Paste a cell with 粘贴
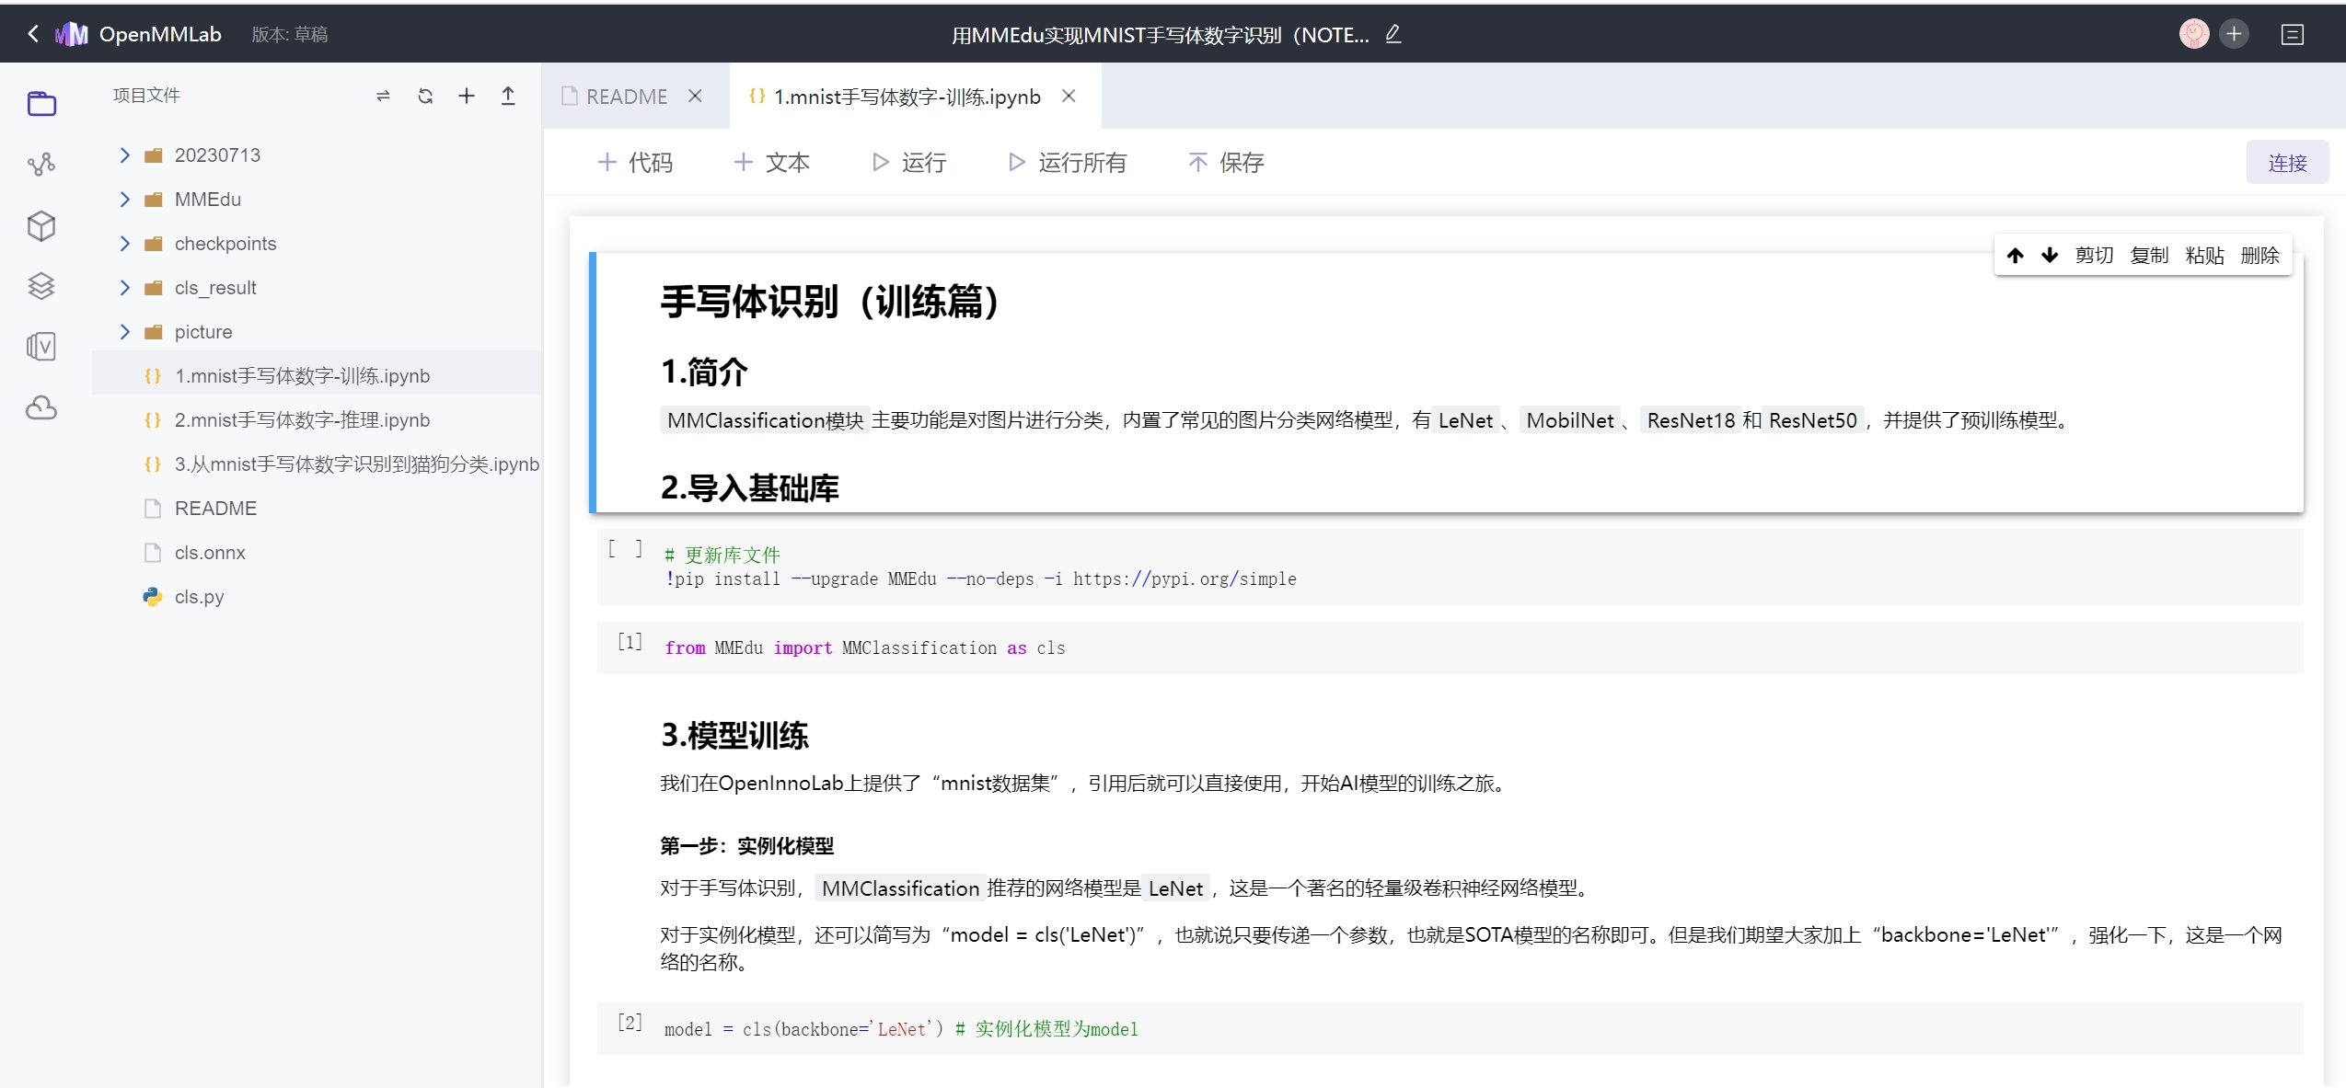The width and height of the screenshot is (2346, 1088). point(2204,256)
